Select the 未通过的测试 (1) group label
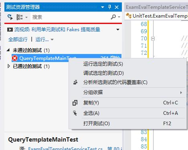This screenshot has width=188, height=150. 31,50
